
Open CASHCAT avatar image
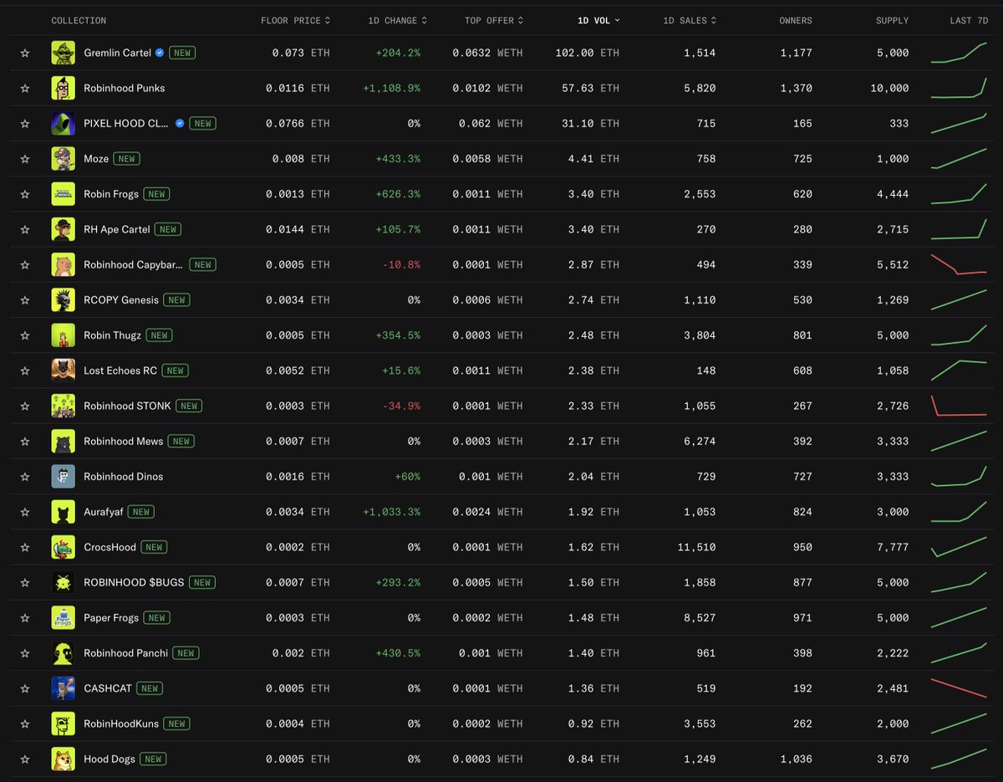63,688
